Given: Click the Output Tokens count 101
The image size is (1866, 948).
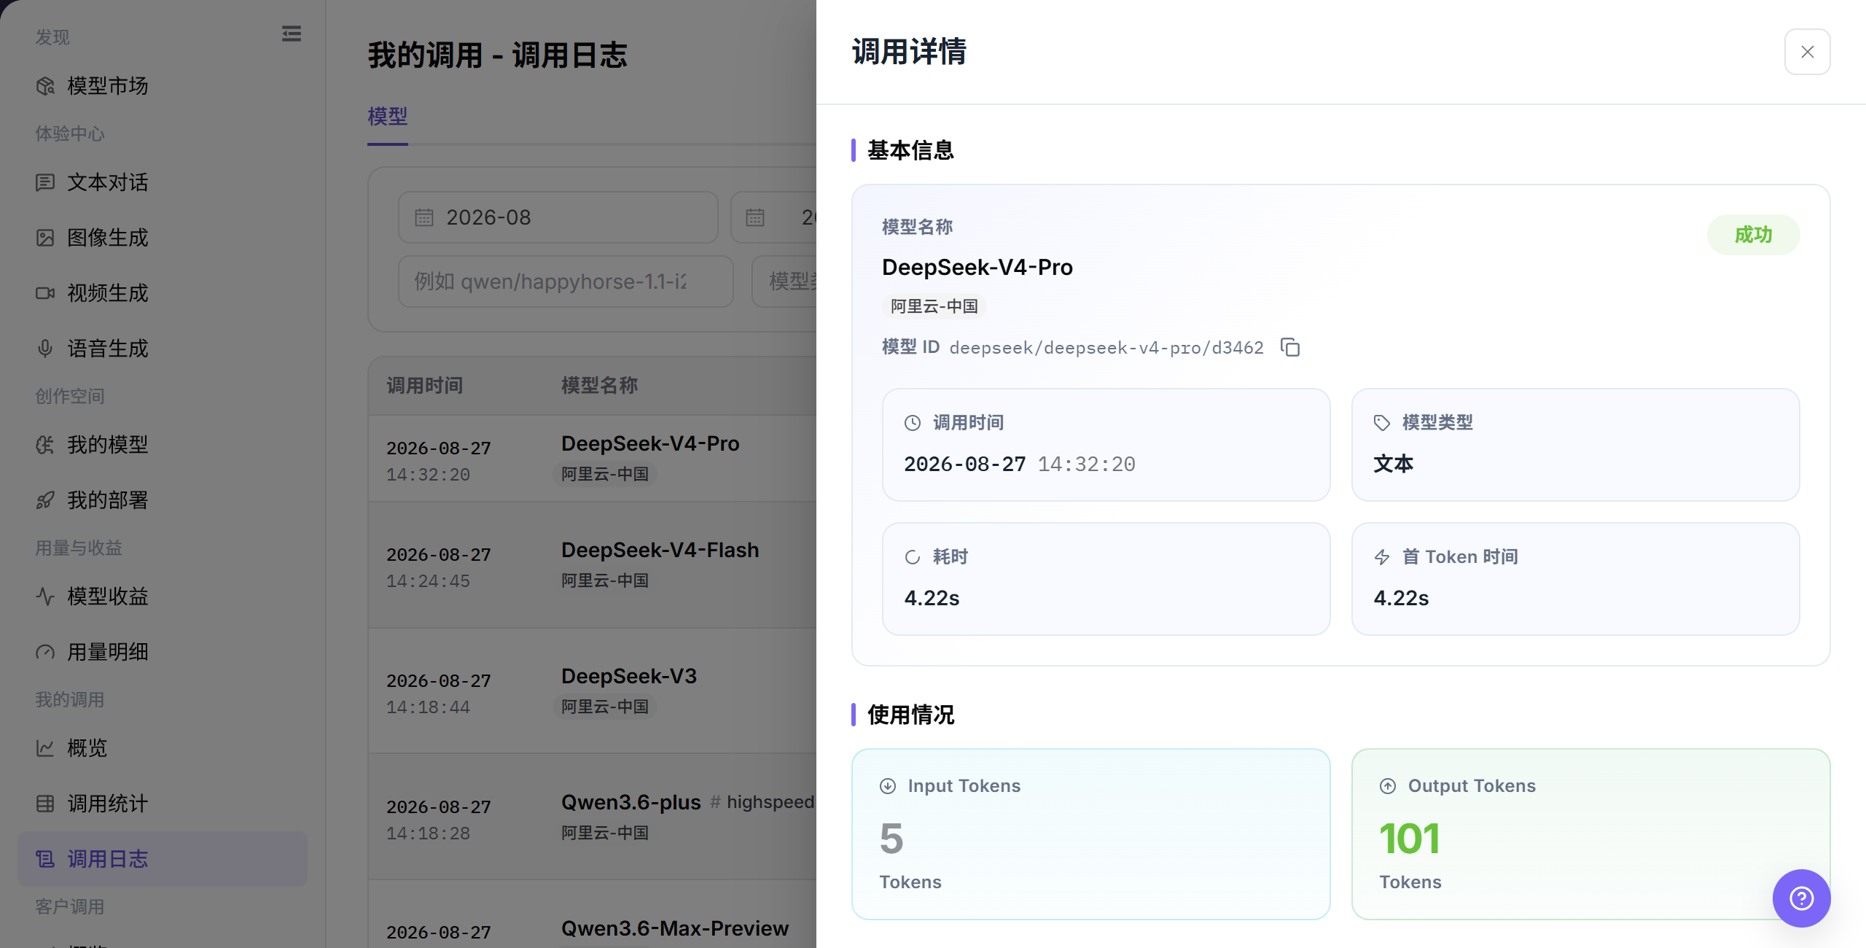Looking at the screenshot, I should [1410, 839].
